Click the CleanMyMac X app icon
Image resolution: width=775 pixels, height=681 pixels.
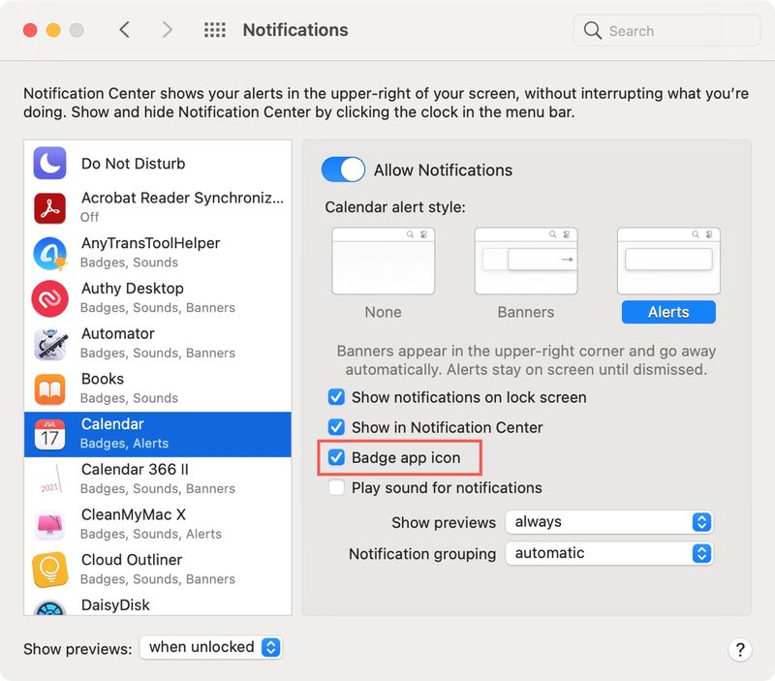pos(49,525)
